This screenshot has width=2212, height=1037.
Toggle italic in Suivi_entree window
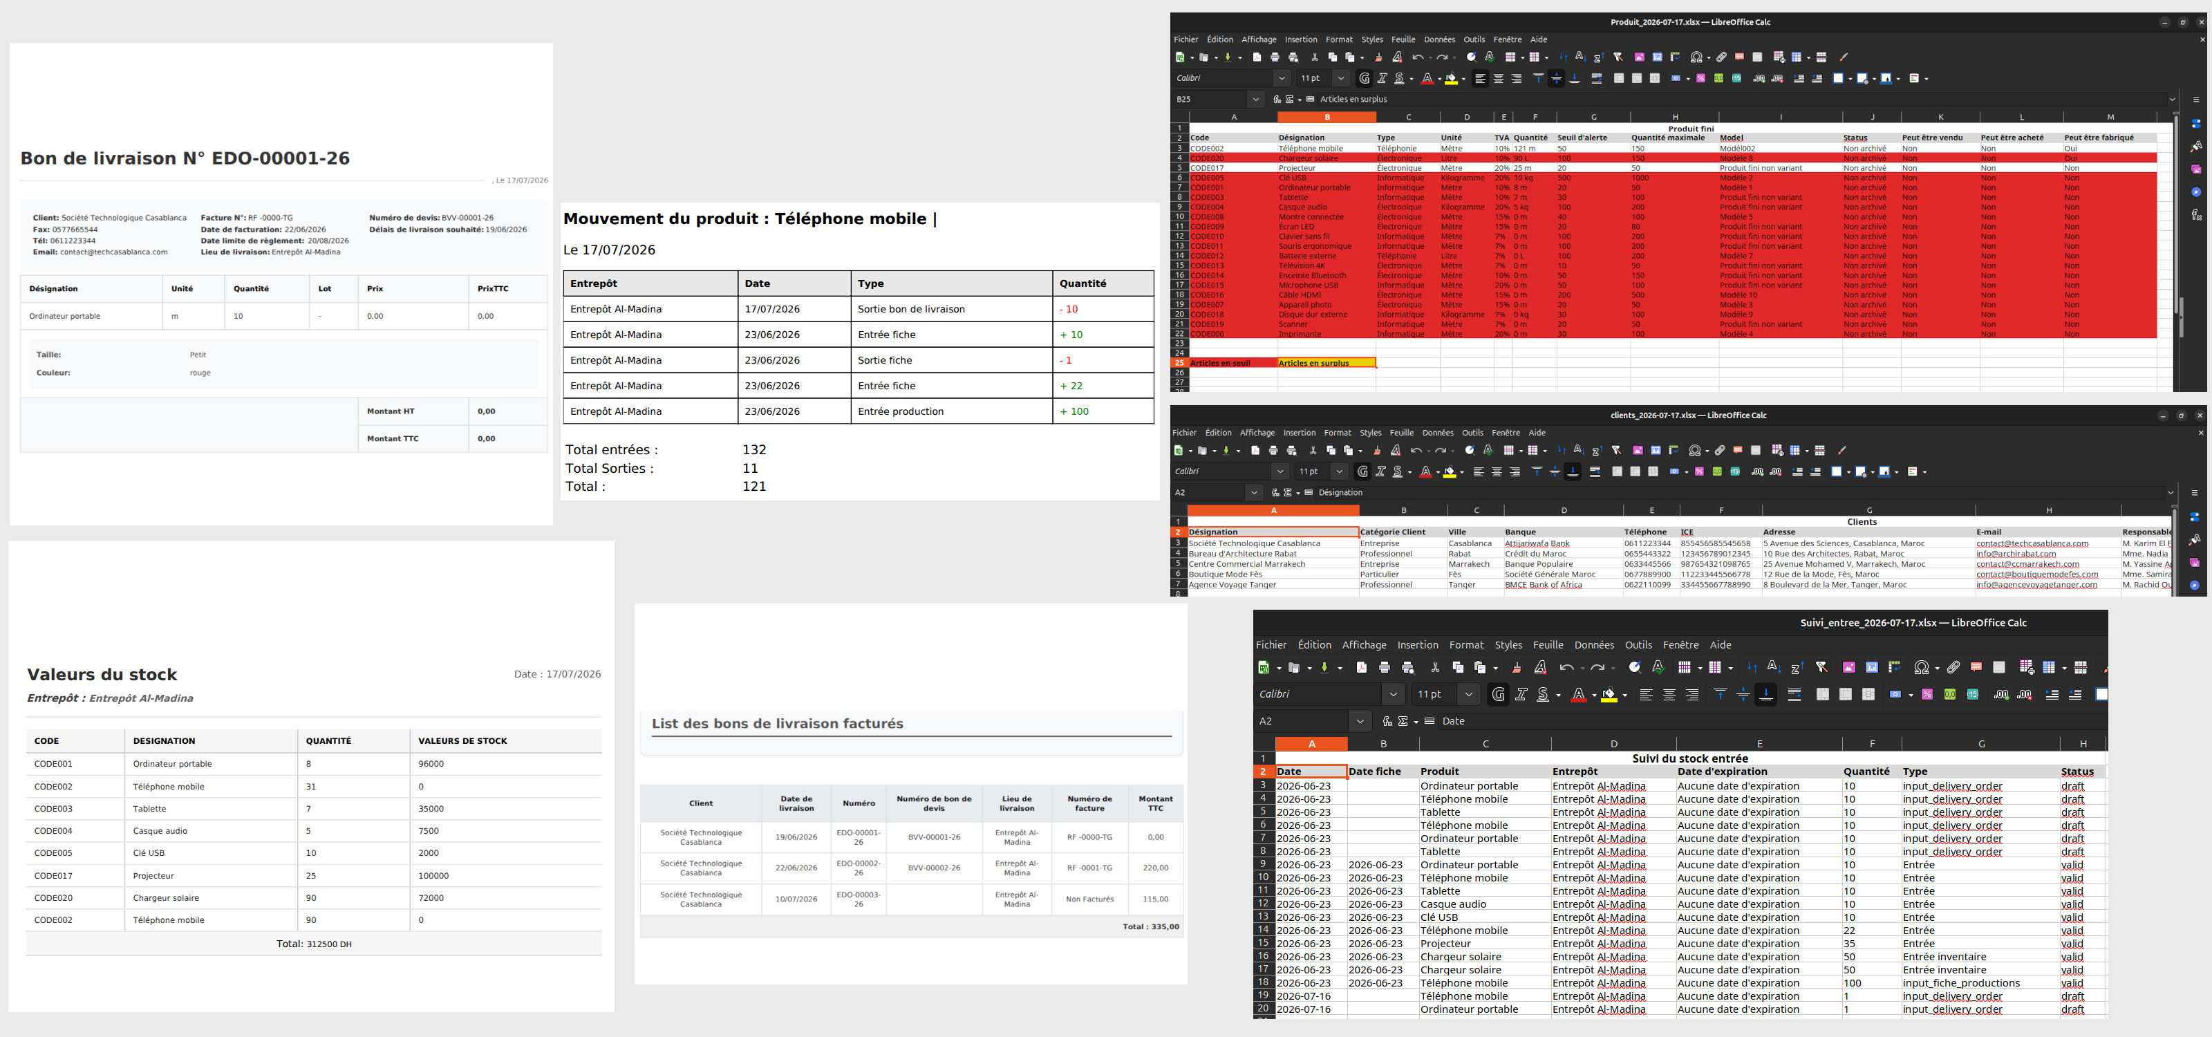pos(1521,695)
